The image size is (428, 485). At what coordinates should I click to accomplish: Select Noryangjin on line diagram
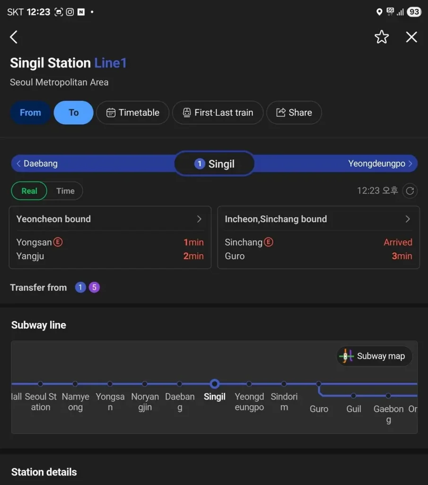coord(145,384)
